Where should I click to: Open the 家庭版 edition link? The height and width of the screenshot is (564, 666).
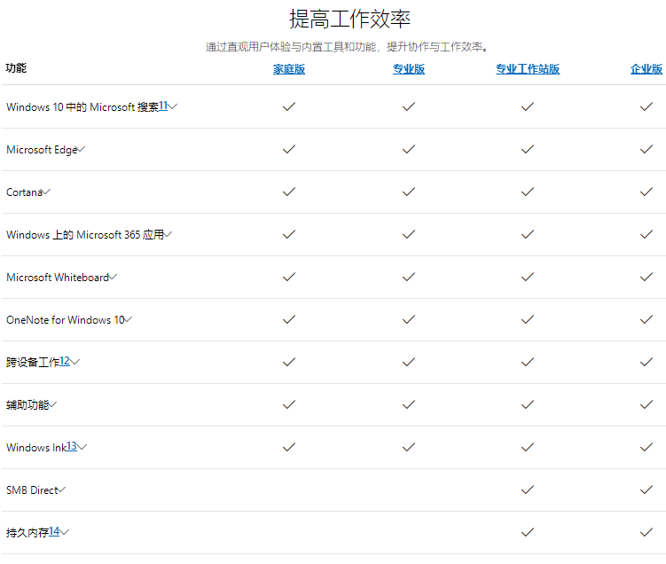(x=289, y=69)
